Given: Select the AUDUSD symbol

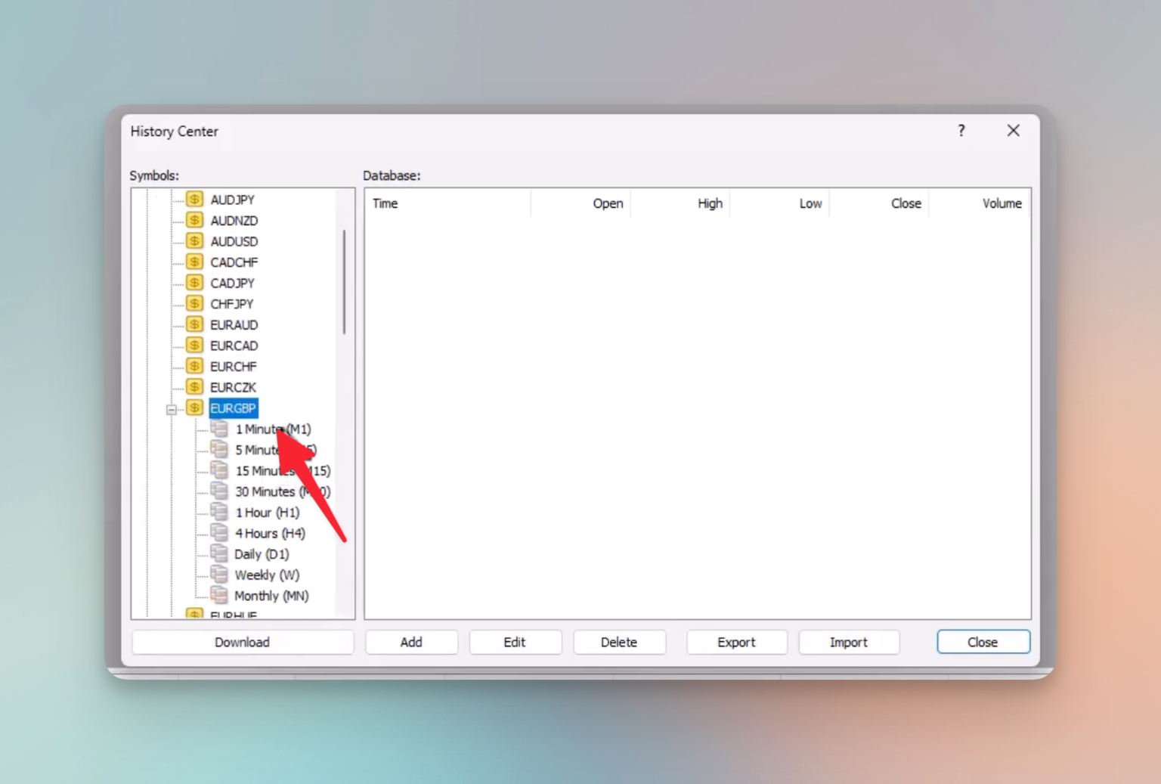Looking at the screenshot, I should [234, 240].
